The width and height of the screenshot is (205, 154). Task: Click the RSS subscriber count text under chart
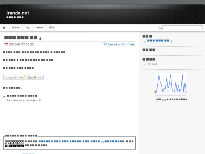point(172,100)
